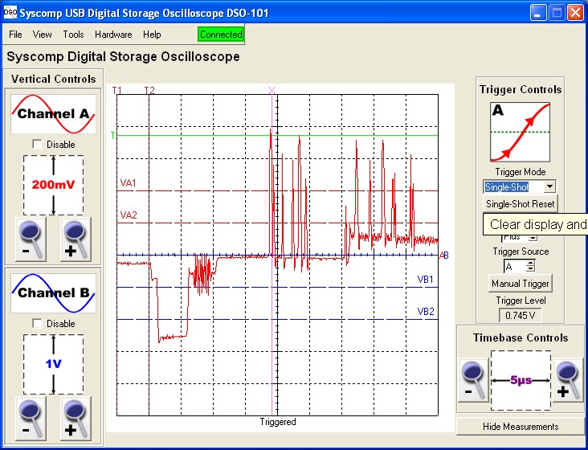This screenshot has height=450, width=588.
Task: Zoom out Channel B vertical scale
Action: pos(31,418)
